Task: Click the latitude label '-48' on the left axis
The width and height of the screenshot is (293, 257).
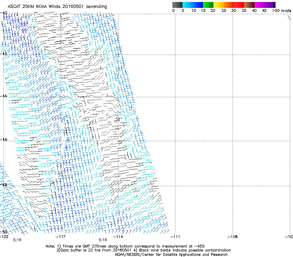Action: [x=4, y=185]
